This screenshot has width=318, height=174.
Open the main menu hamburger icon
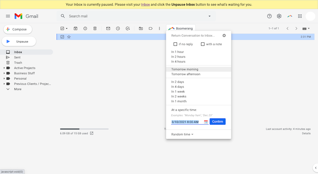pos(8,16)
